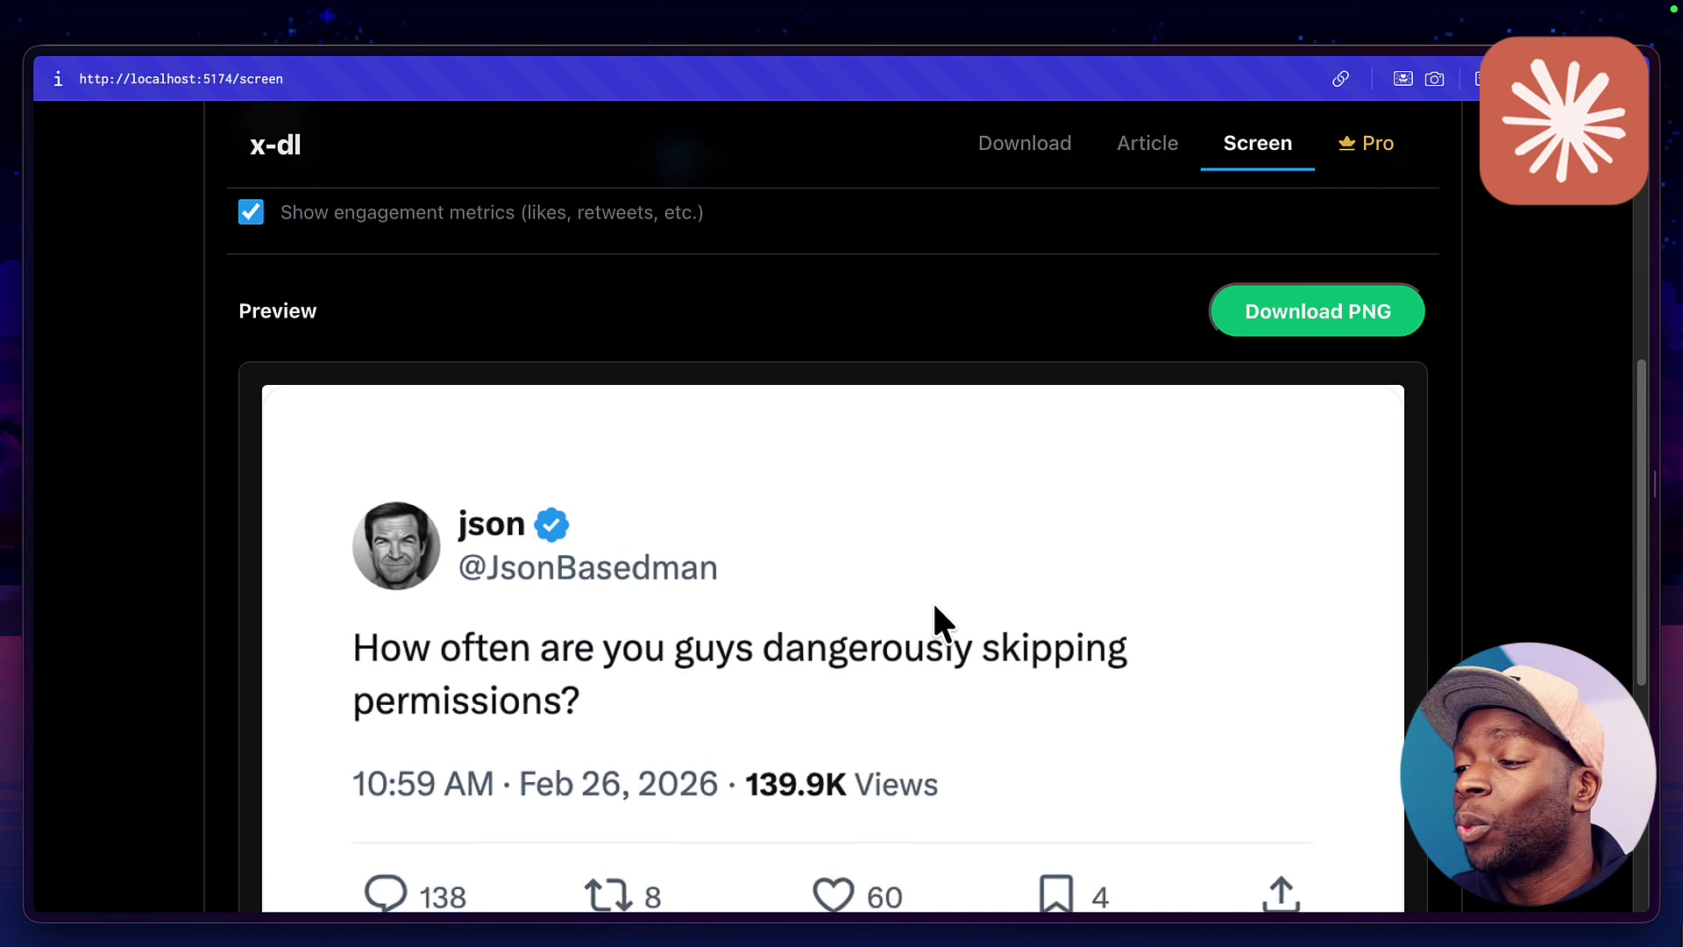Click the reply speech bubble icon
This screenshot has height=947, width=1683.
(386, 894)
